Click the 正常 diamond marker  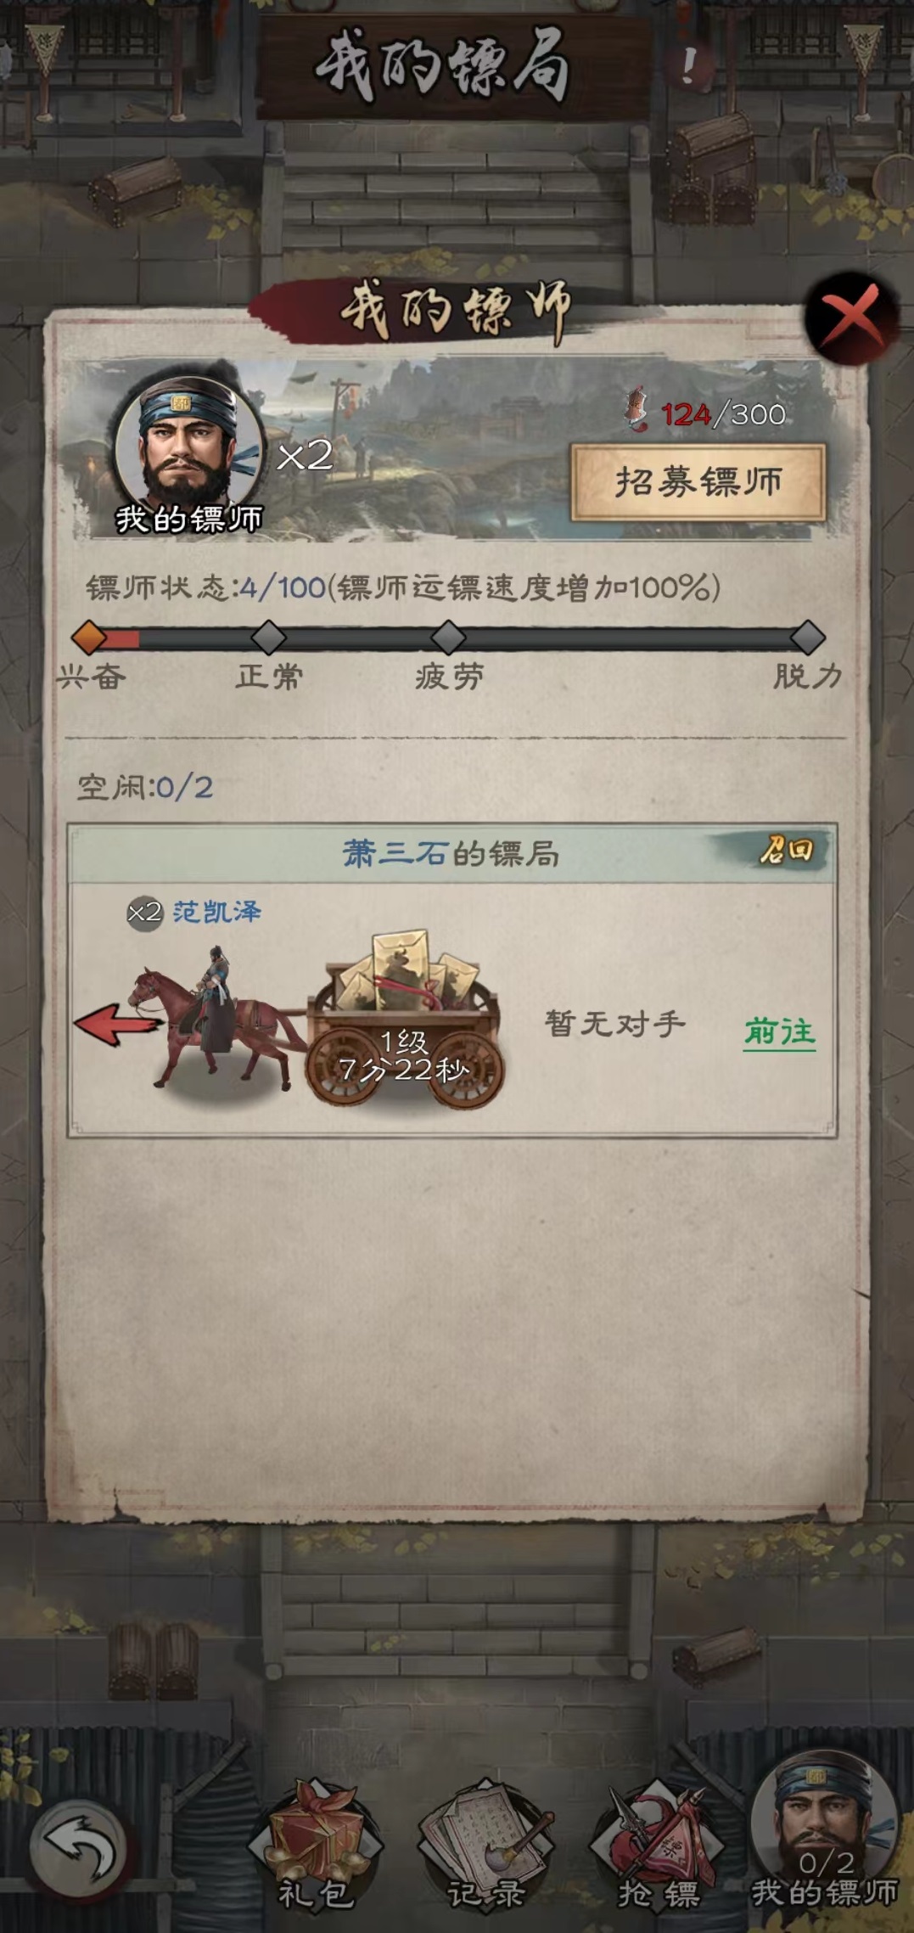(269, 637)
